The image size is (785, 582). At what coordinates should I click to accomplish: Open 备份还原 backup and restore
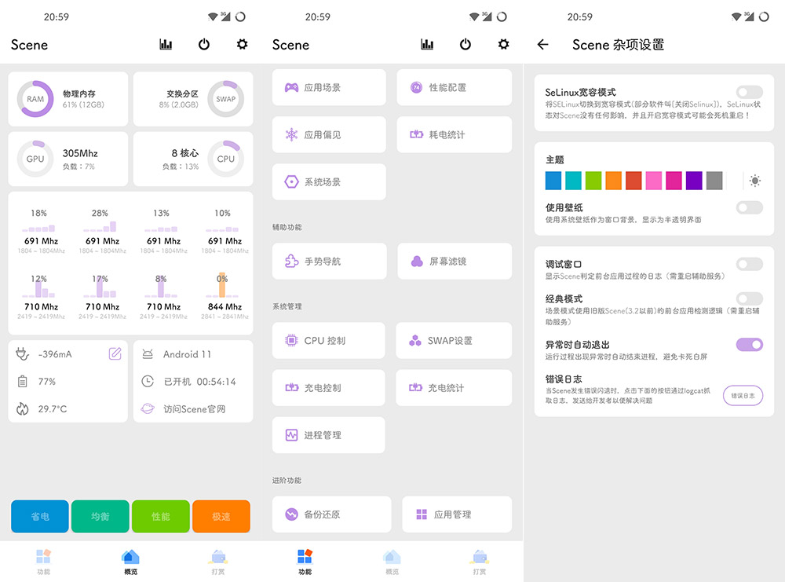(x=328, y=514)
